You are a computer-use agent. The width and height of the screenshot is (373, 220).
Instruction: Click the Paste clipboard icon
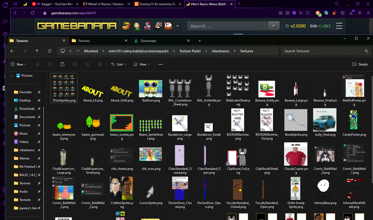(x=62, y=64)
